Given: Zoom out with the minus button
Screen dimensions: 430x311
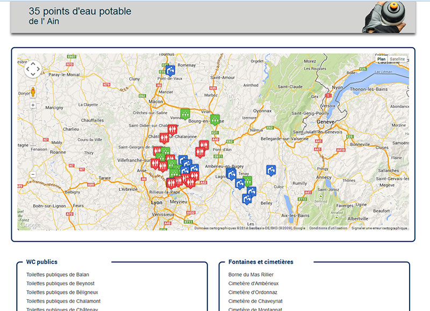Looking at the screenshot, I should 33,174.
